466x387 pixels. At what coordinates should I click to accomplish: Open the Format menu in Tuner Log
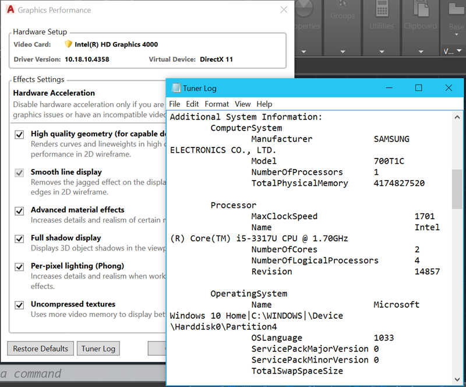pos(217,104)
